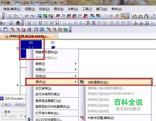Image resolution: width=156 pixels, height=121 pixels.
Task: Open the 诊断(D) menu
Action: pos(73,9)
